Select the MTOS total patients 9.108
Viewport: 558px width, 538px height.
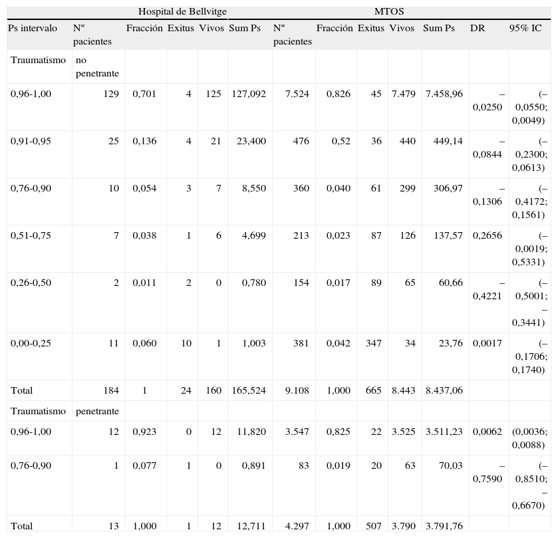click(x=297, y=390)
